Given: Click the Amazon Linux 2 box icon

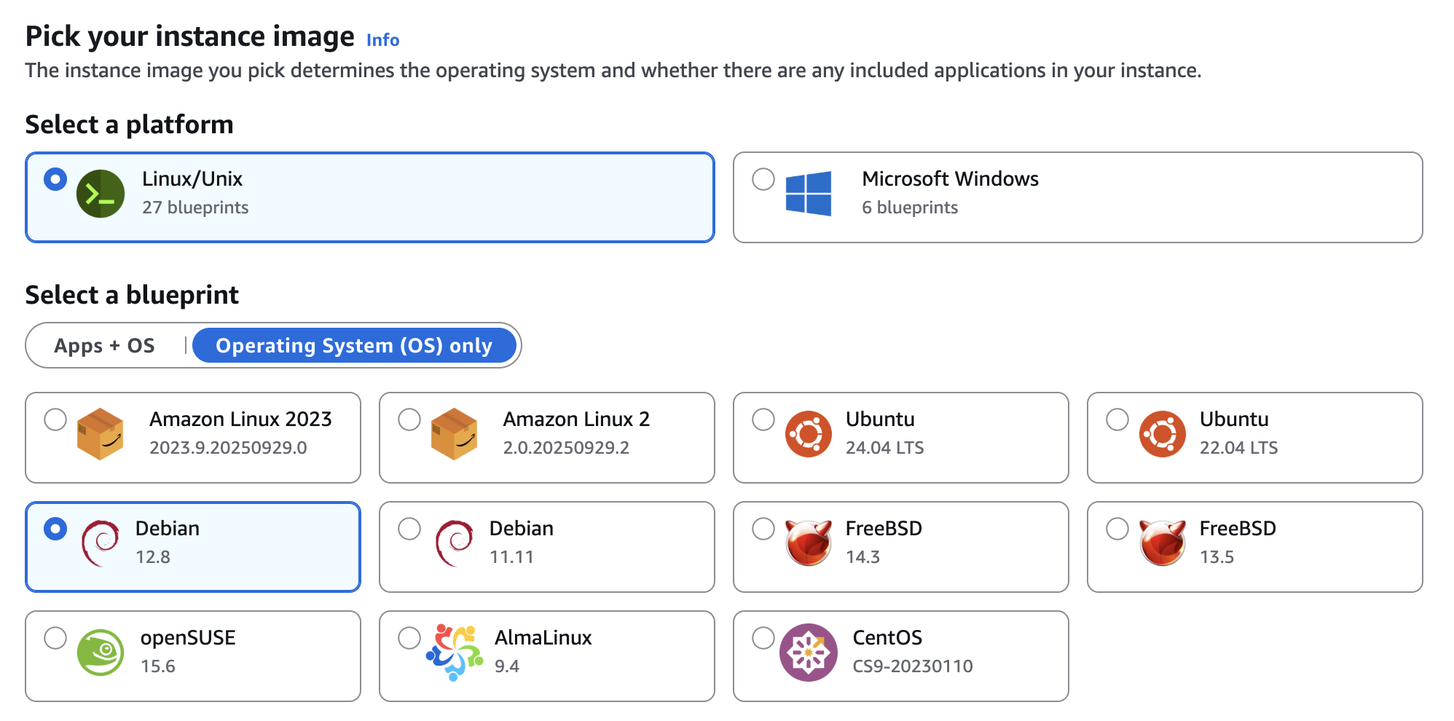Looking at the screenshot, I should coord(454,434).
